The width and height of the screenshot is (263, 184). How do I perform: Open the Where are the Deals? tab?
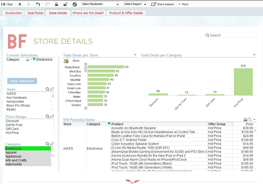click(x=88, y=13)
